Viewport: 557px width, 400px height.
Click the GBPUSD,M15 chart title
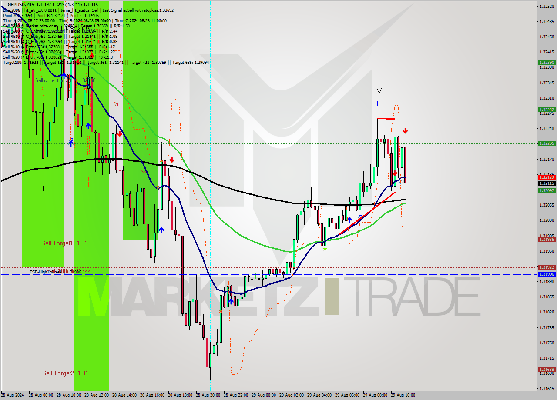pos(21,4)
